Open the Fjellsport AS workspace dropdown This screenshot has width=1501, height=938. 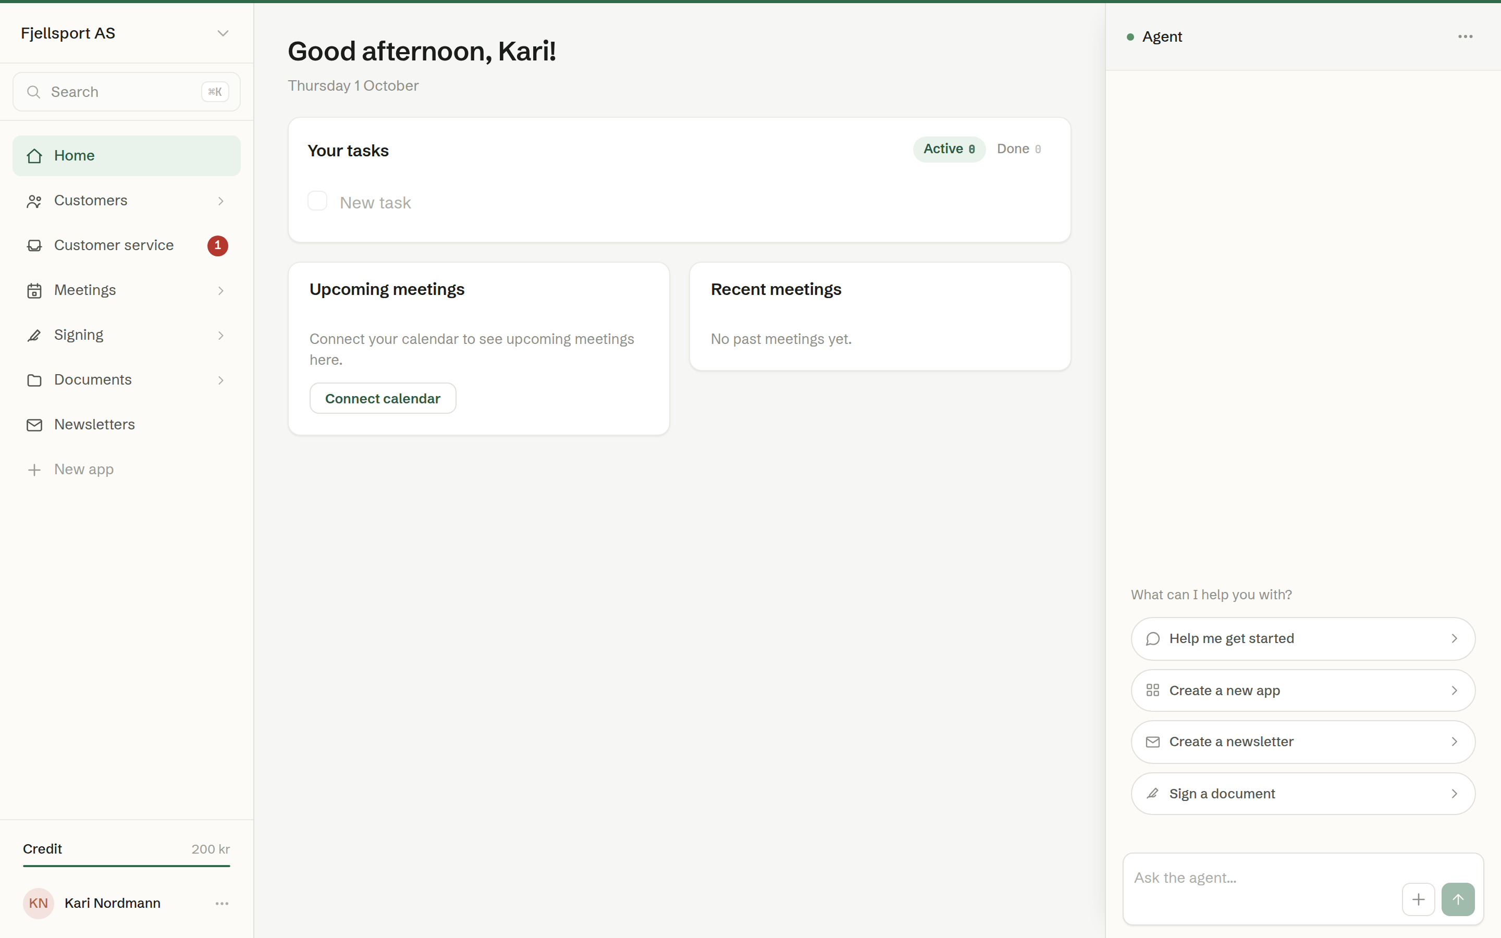click(x=126, y=33)
